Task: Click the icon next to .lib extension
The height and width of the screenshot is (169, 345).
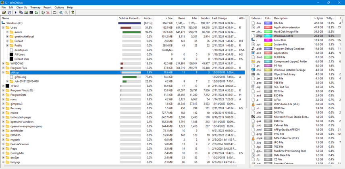Action: point(253,74)
